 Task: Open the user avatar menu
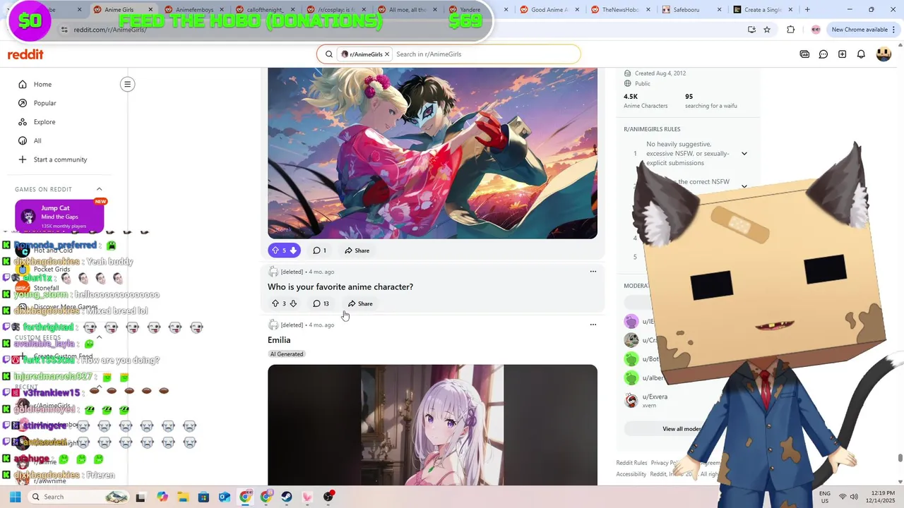pos(884,54)
